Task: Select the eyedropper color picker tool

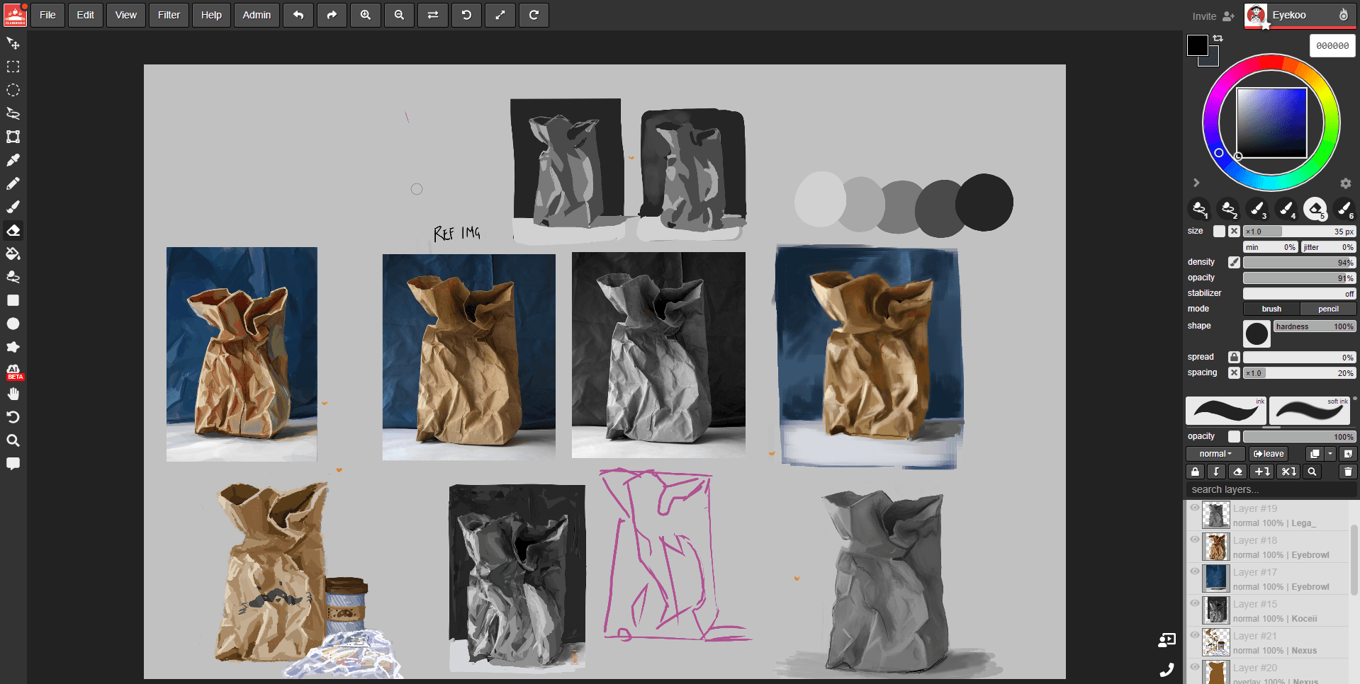Action: tap(13, 160)
